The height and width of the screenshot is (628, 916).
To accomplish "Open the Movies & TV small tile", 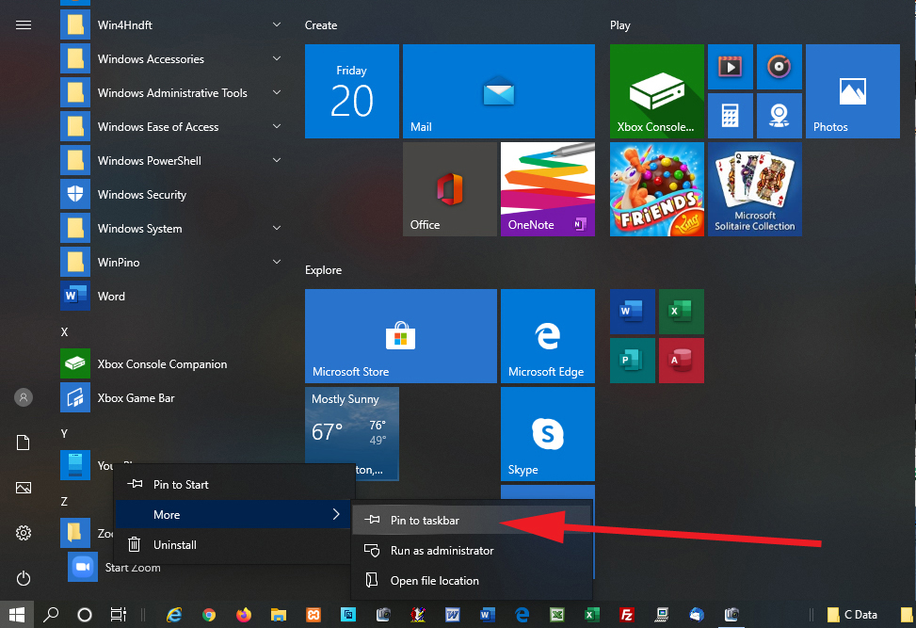I will click(x=731, y=67).
